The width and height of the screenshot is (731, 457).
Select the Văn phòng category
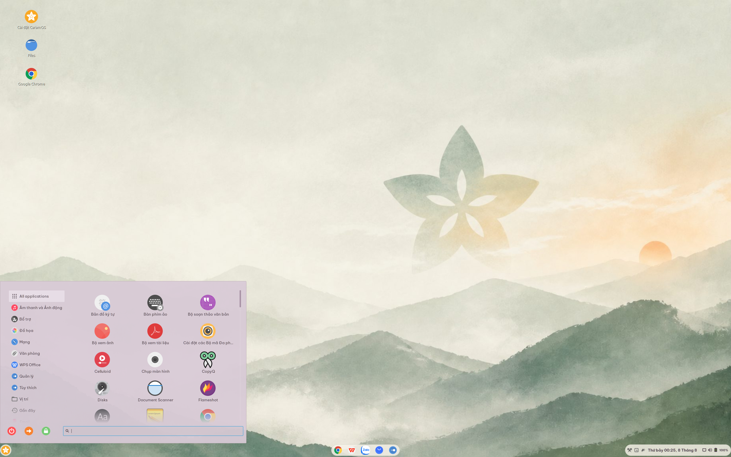[x=37, y=353]
